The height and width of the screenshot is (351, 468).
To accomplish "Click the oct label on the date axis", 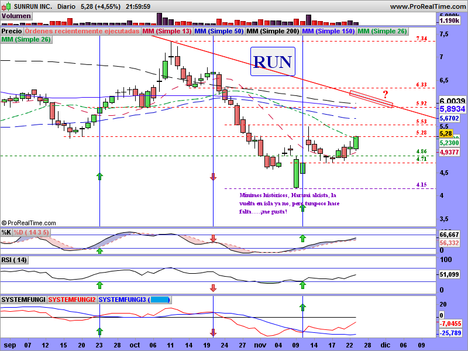I will pyautogui.click(x=135, y=345).
